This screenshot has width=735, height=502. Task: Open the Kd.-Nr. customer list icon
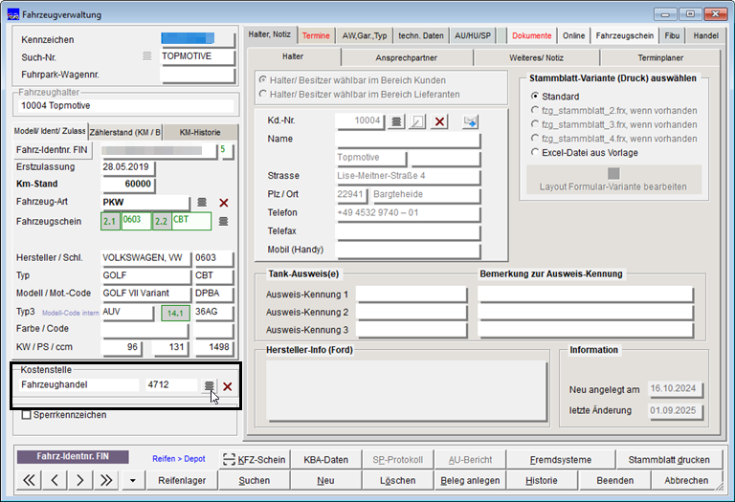(396, 121)
